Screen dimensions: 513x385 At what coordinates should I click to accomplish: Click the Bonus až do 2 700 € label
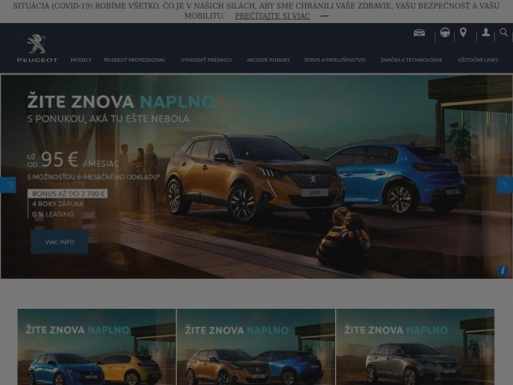(x=68, y=193)
